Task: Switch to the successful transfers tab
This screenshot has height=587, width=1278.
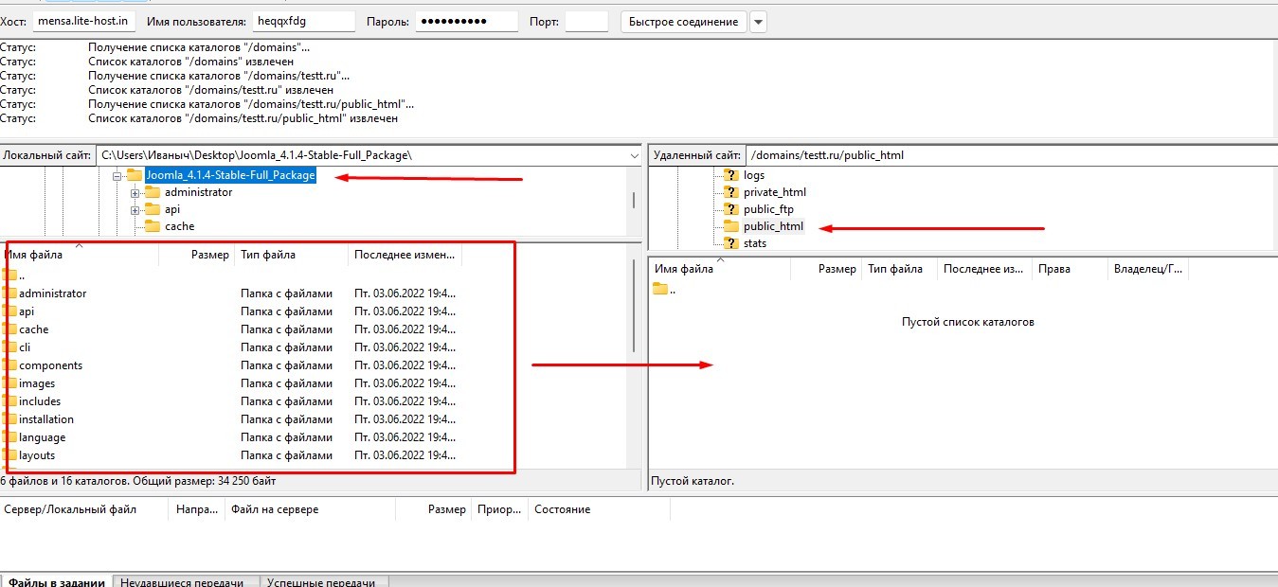Action: [320, 582]
